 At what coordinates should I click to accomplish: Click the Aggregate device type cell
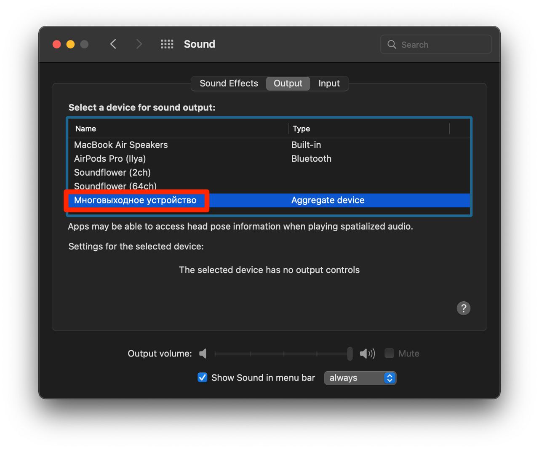coord(328,200)
